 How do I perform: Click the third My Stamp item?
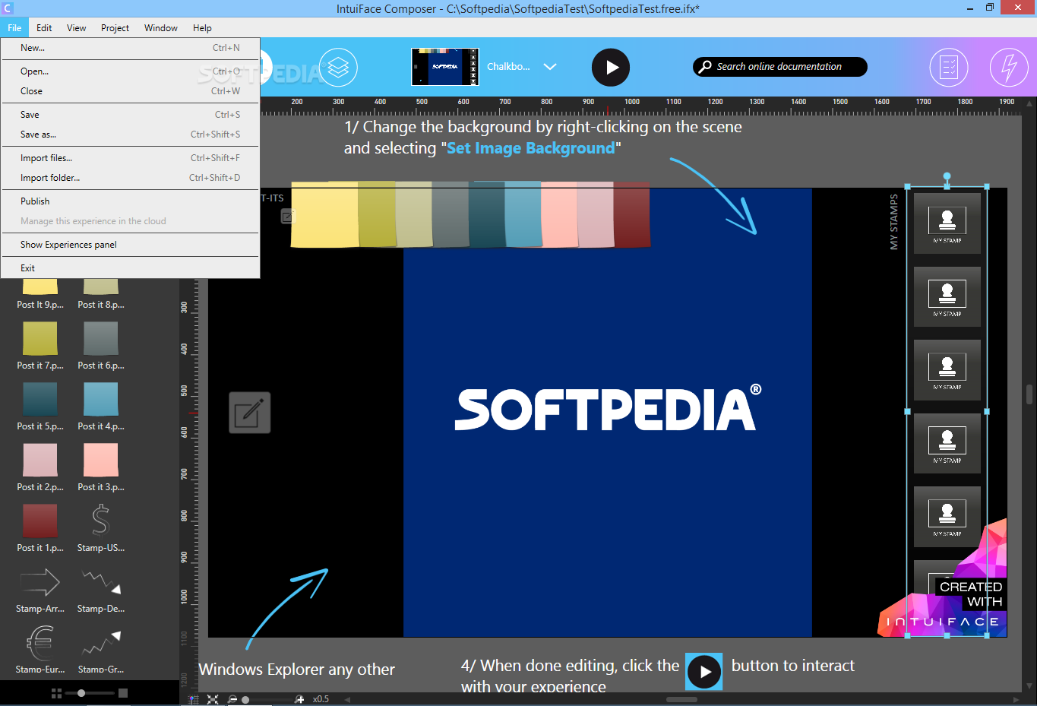coord(947,370)
